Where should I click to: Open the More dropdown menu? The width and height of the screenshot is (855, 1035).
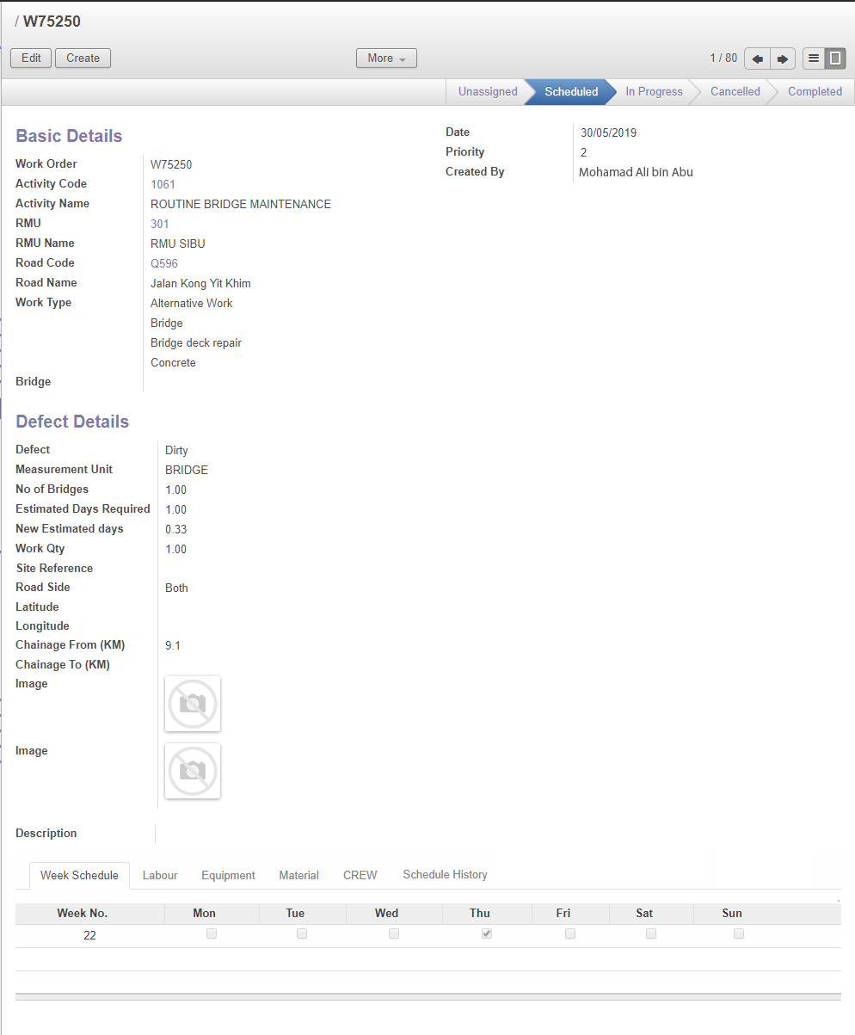click(x=386, y=59)
